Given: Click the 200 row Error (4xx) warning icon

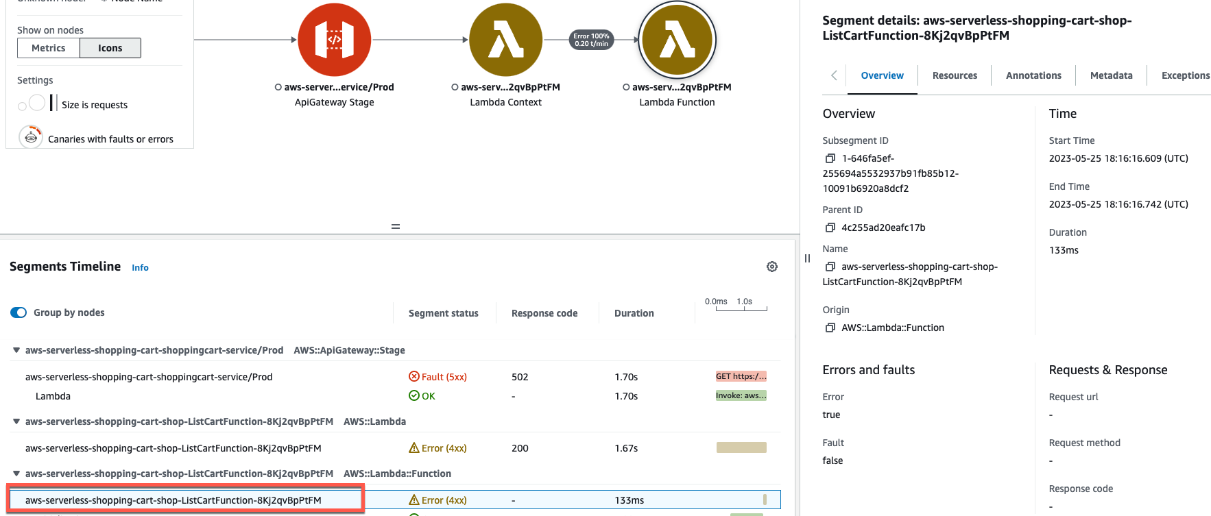Looking at the screenshot, I should tap(414, 447).
